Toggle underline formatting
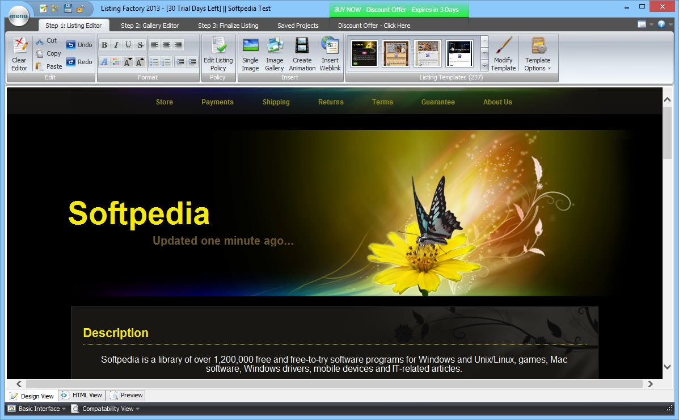 (x=128, y=45)
